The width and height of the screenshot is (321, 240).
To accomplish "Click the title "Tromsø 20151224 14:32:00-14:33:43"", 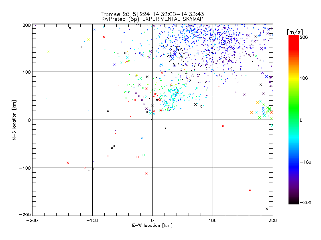I will pos(152,14).
